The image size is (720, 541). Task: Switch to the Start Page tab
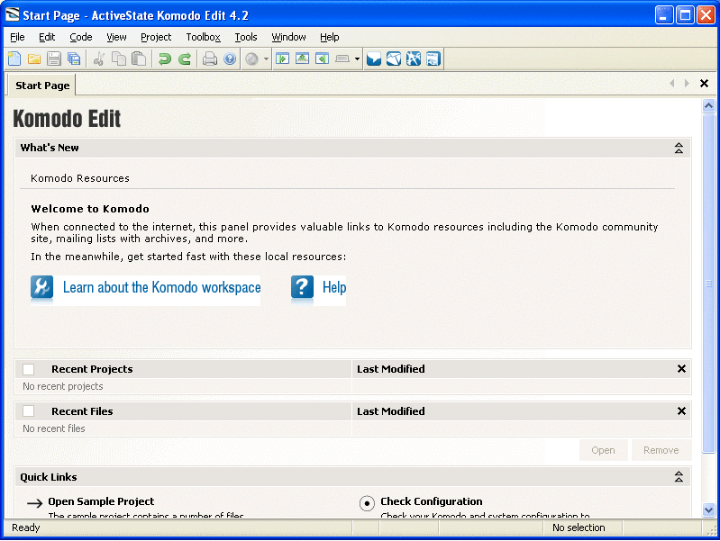pos(42,86)
